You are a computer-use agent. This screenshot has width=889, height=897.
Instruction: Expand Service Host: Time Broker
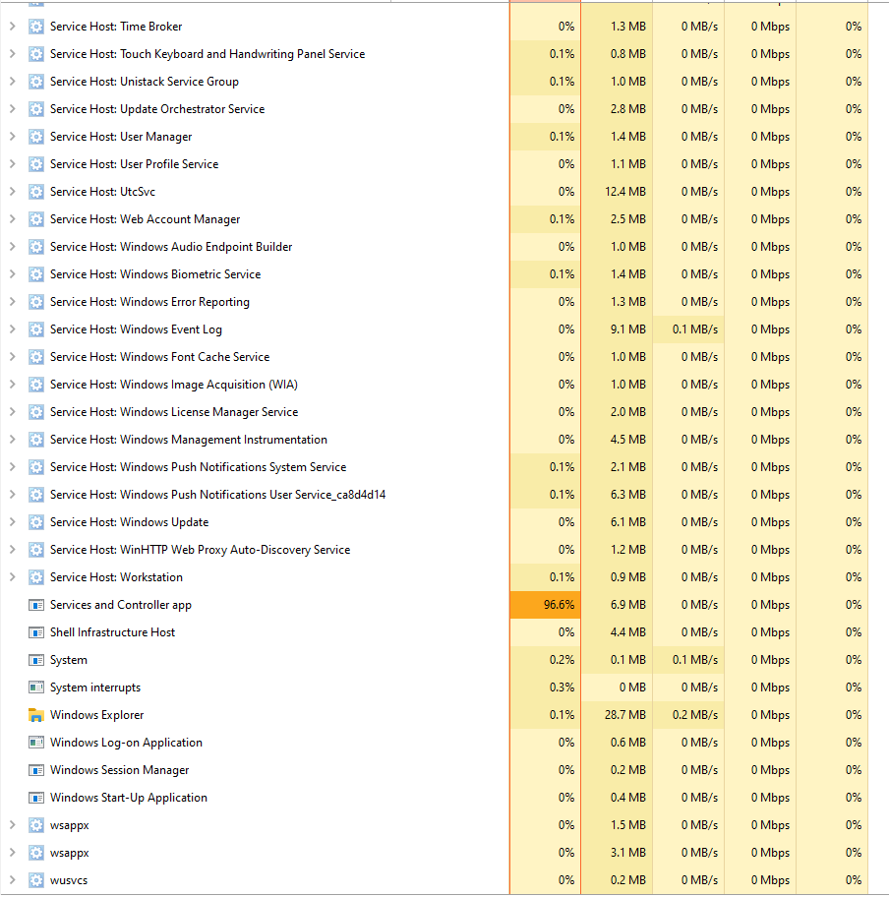[12, 27]
